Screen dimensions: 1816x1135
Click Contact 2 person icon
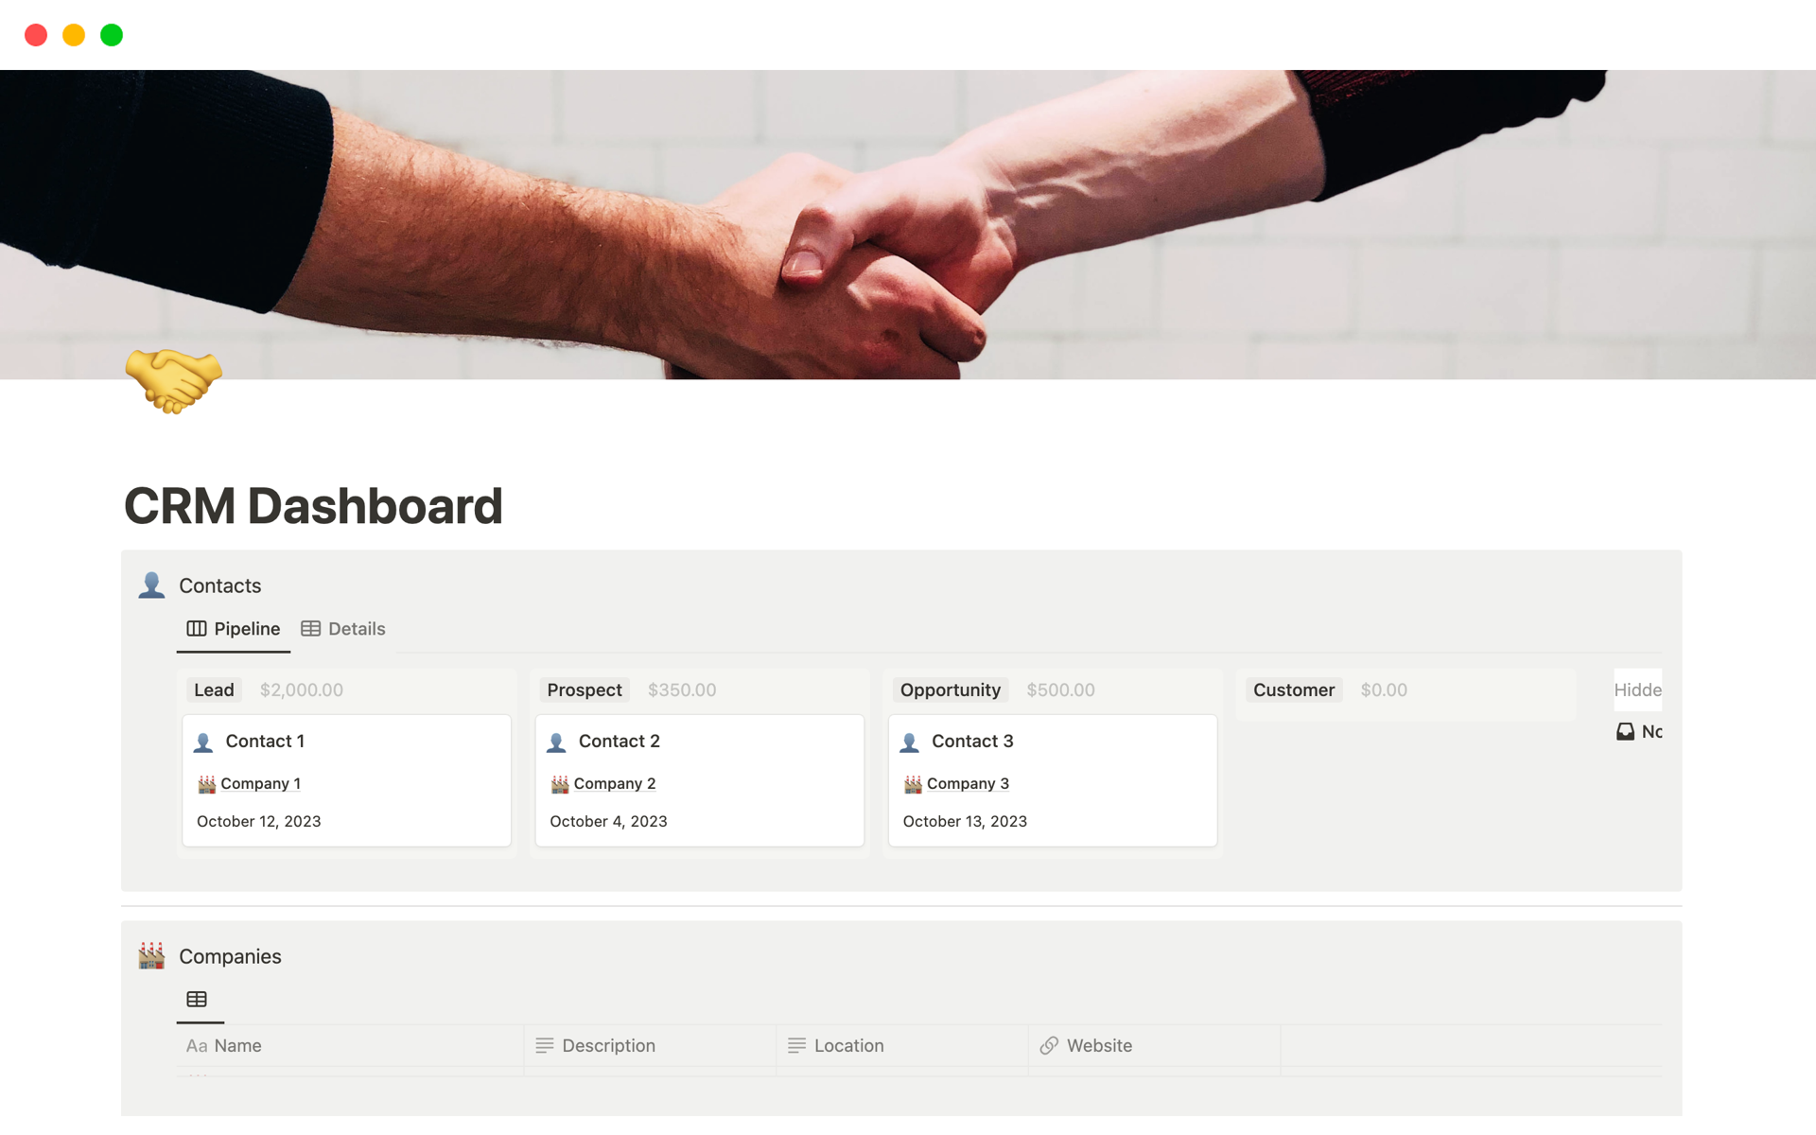[558, 742]
